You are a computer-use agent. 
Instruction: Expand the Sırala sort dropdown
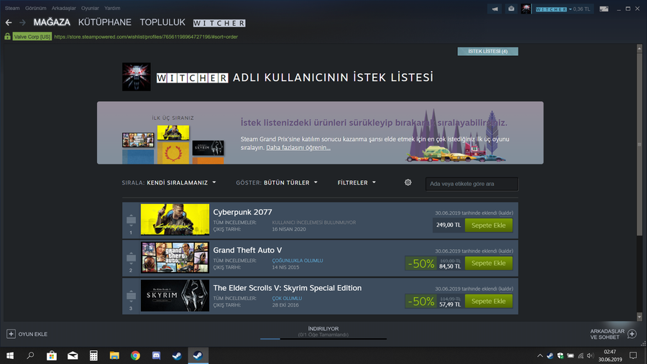[x=181, y=182]
